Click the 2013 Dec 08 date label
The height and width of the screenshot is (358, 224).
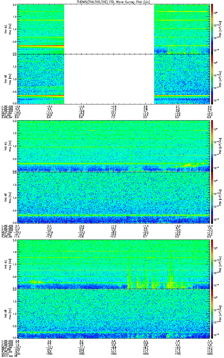point(7,356)
